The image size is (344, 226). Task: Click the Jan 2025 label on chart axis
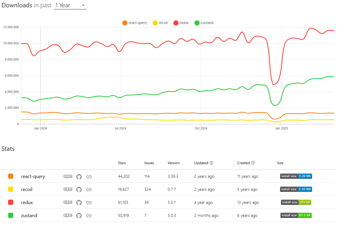click(x=282, y=128)
